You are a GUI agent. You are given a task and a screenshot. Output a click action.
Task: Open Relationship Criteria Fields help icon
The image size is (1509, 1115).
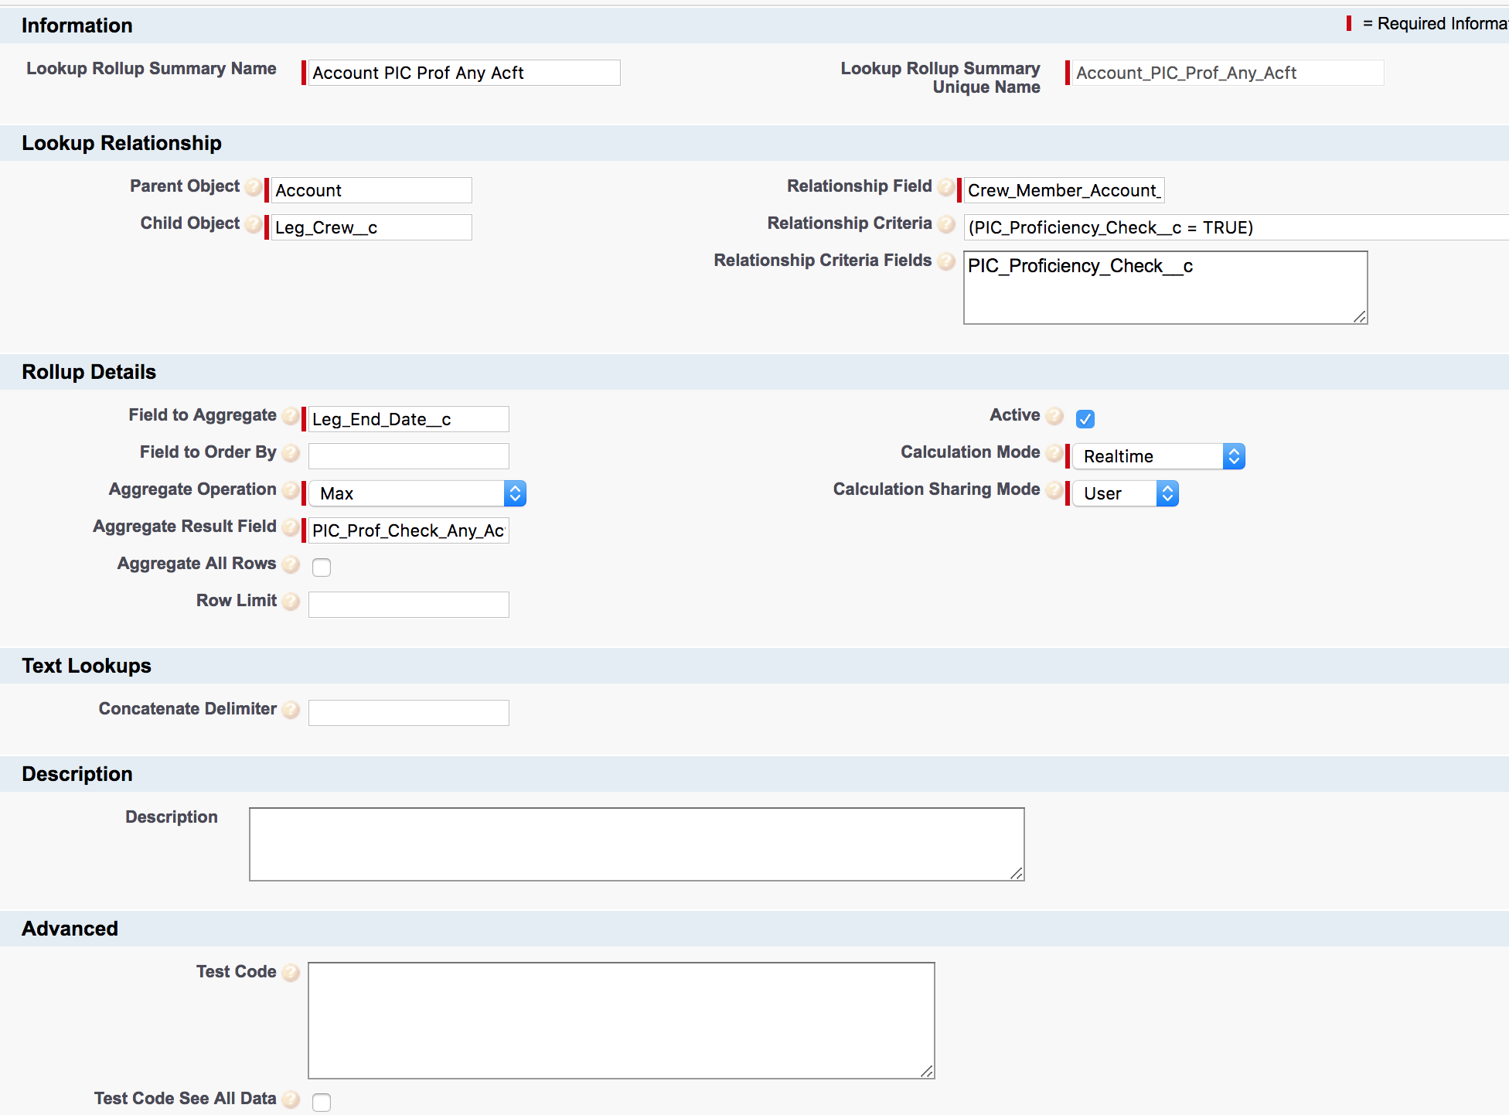[x=946, y=262]
